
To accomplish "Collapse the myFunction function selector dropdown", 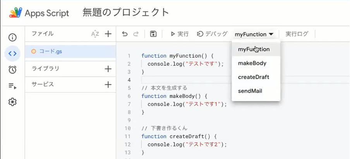I will click(x=254, y=34).
